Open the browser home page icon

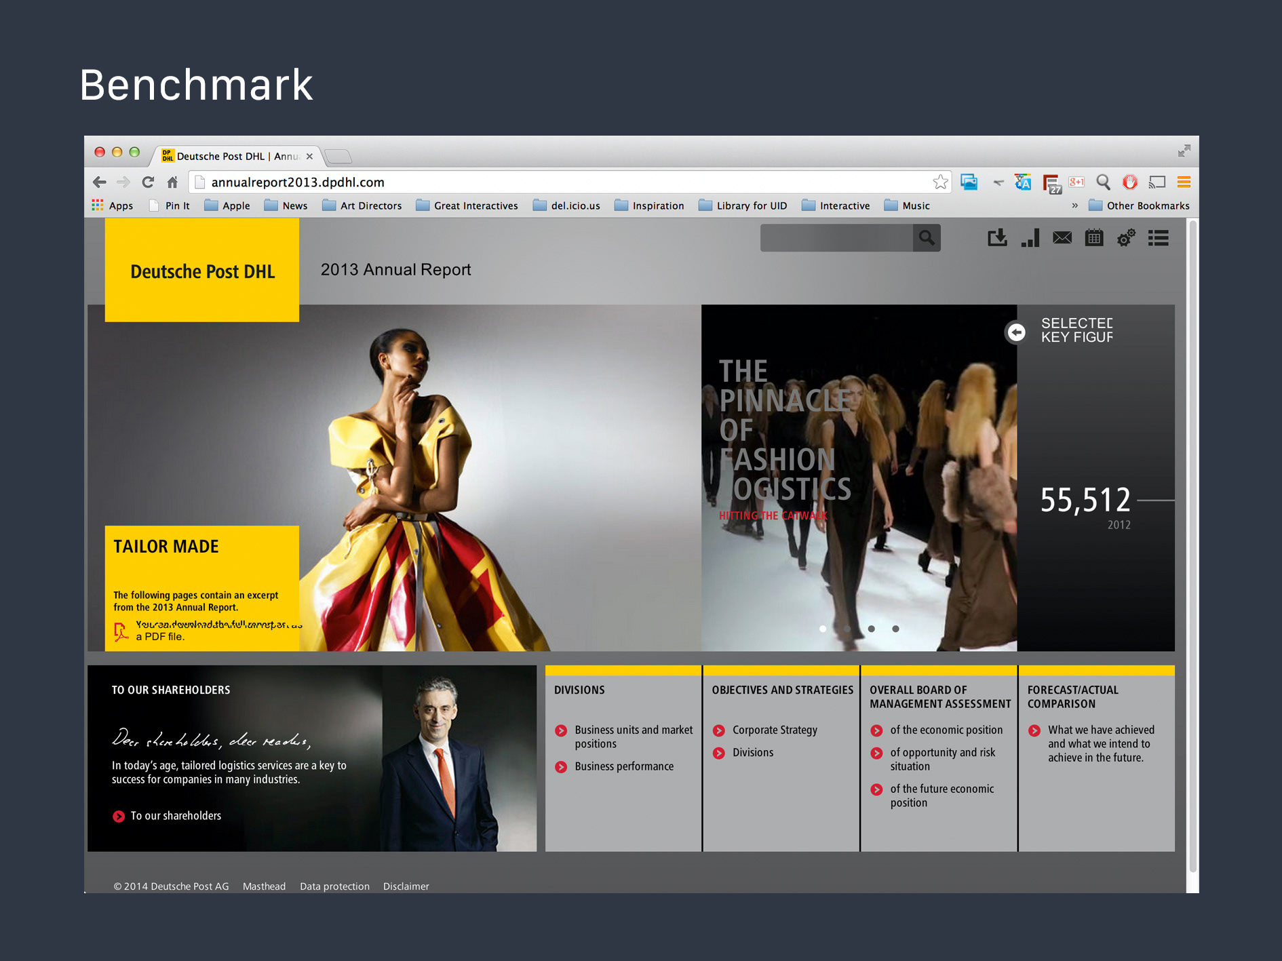[172, 182]
